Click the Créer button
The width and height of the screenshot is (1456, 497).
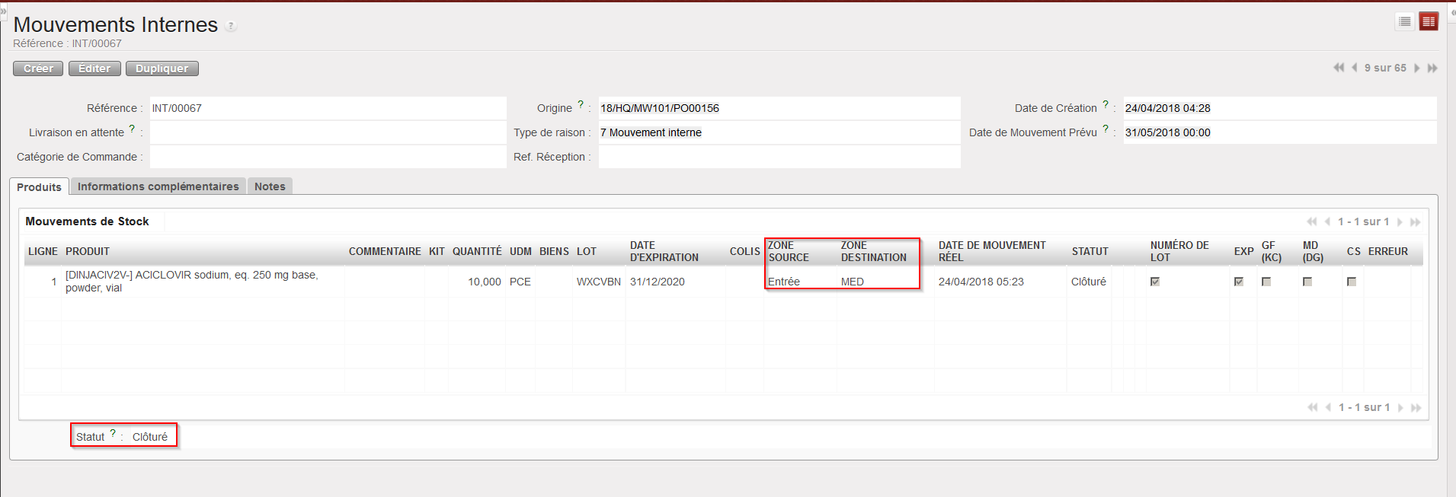[x=38, y=68]
